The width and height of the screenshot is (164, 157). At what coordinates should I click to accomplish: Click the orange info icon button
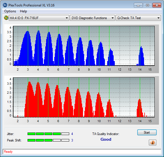click(152, 142)
